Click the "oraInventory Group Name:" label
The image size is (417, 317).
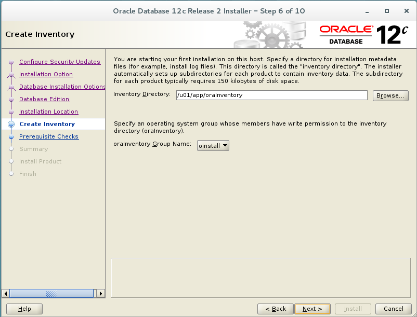(152, 144)
